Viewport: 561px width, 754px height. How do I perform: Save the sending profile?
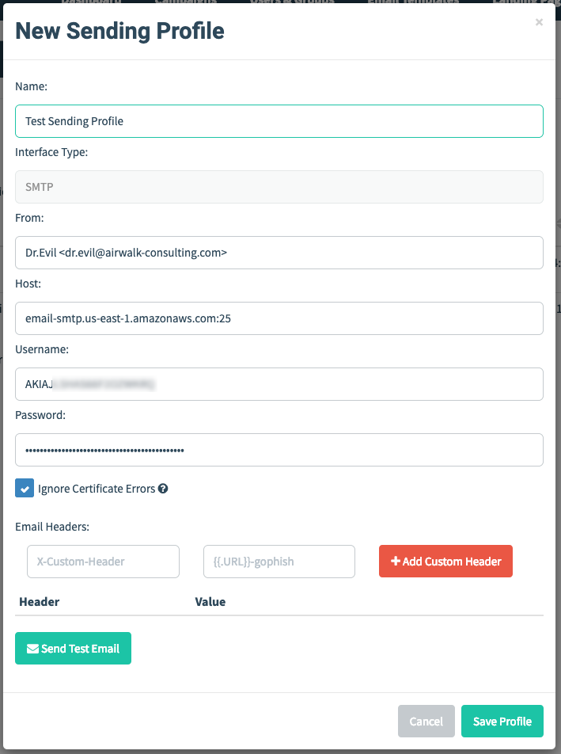[502, 722]
